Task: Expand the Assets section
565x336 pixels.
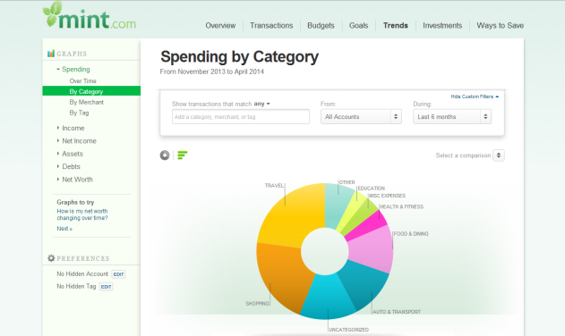Action: pyautogui.click(x=70, y=154)
